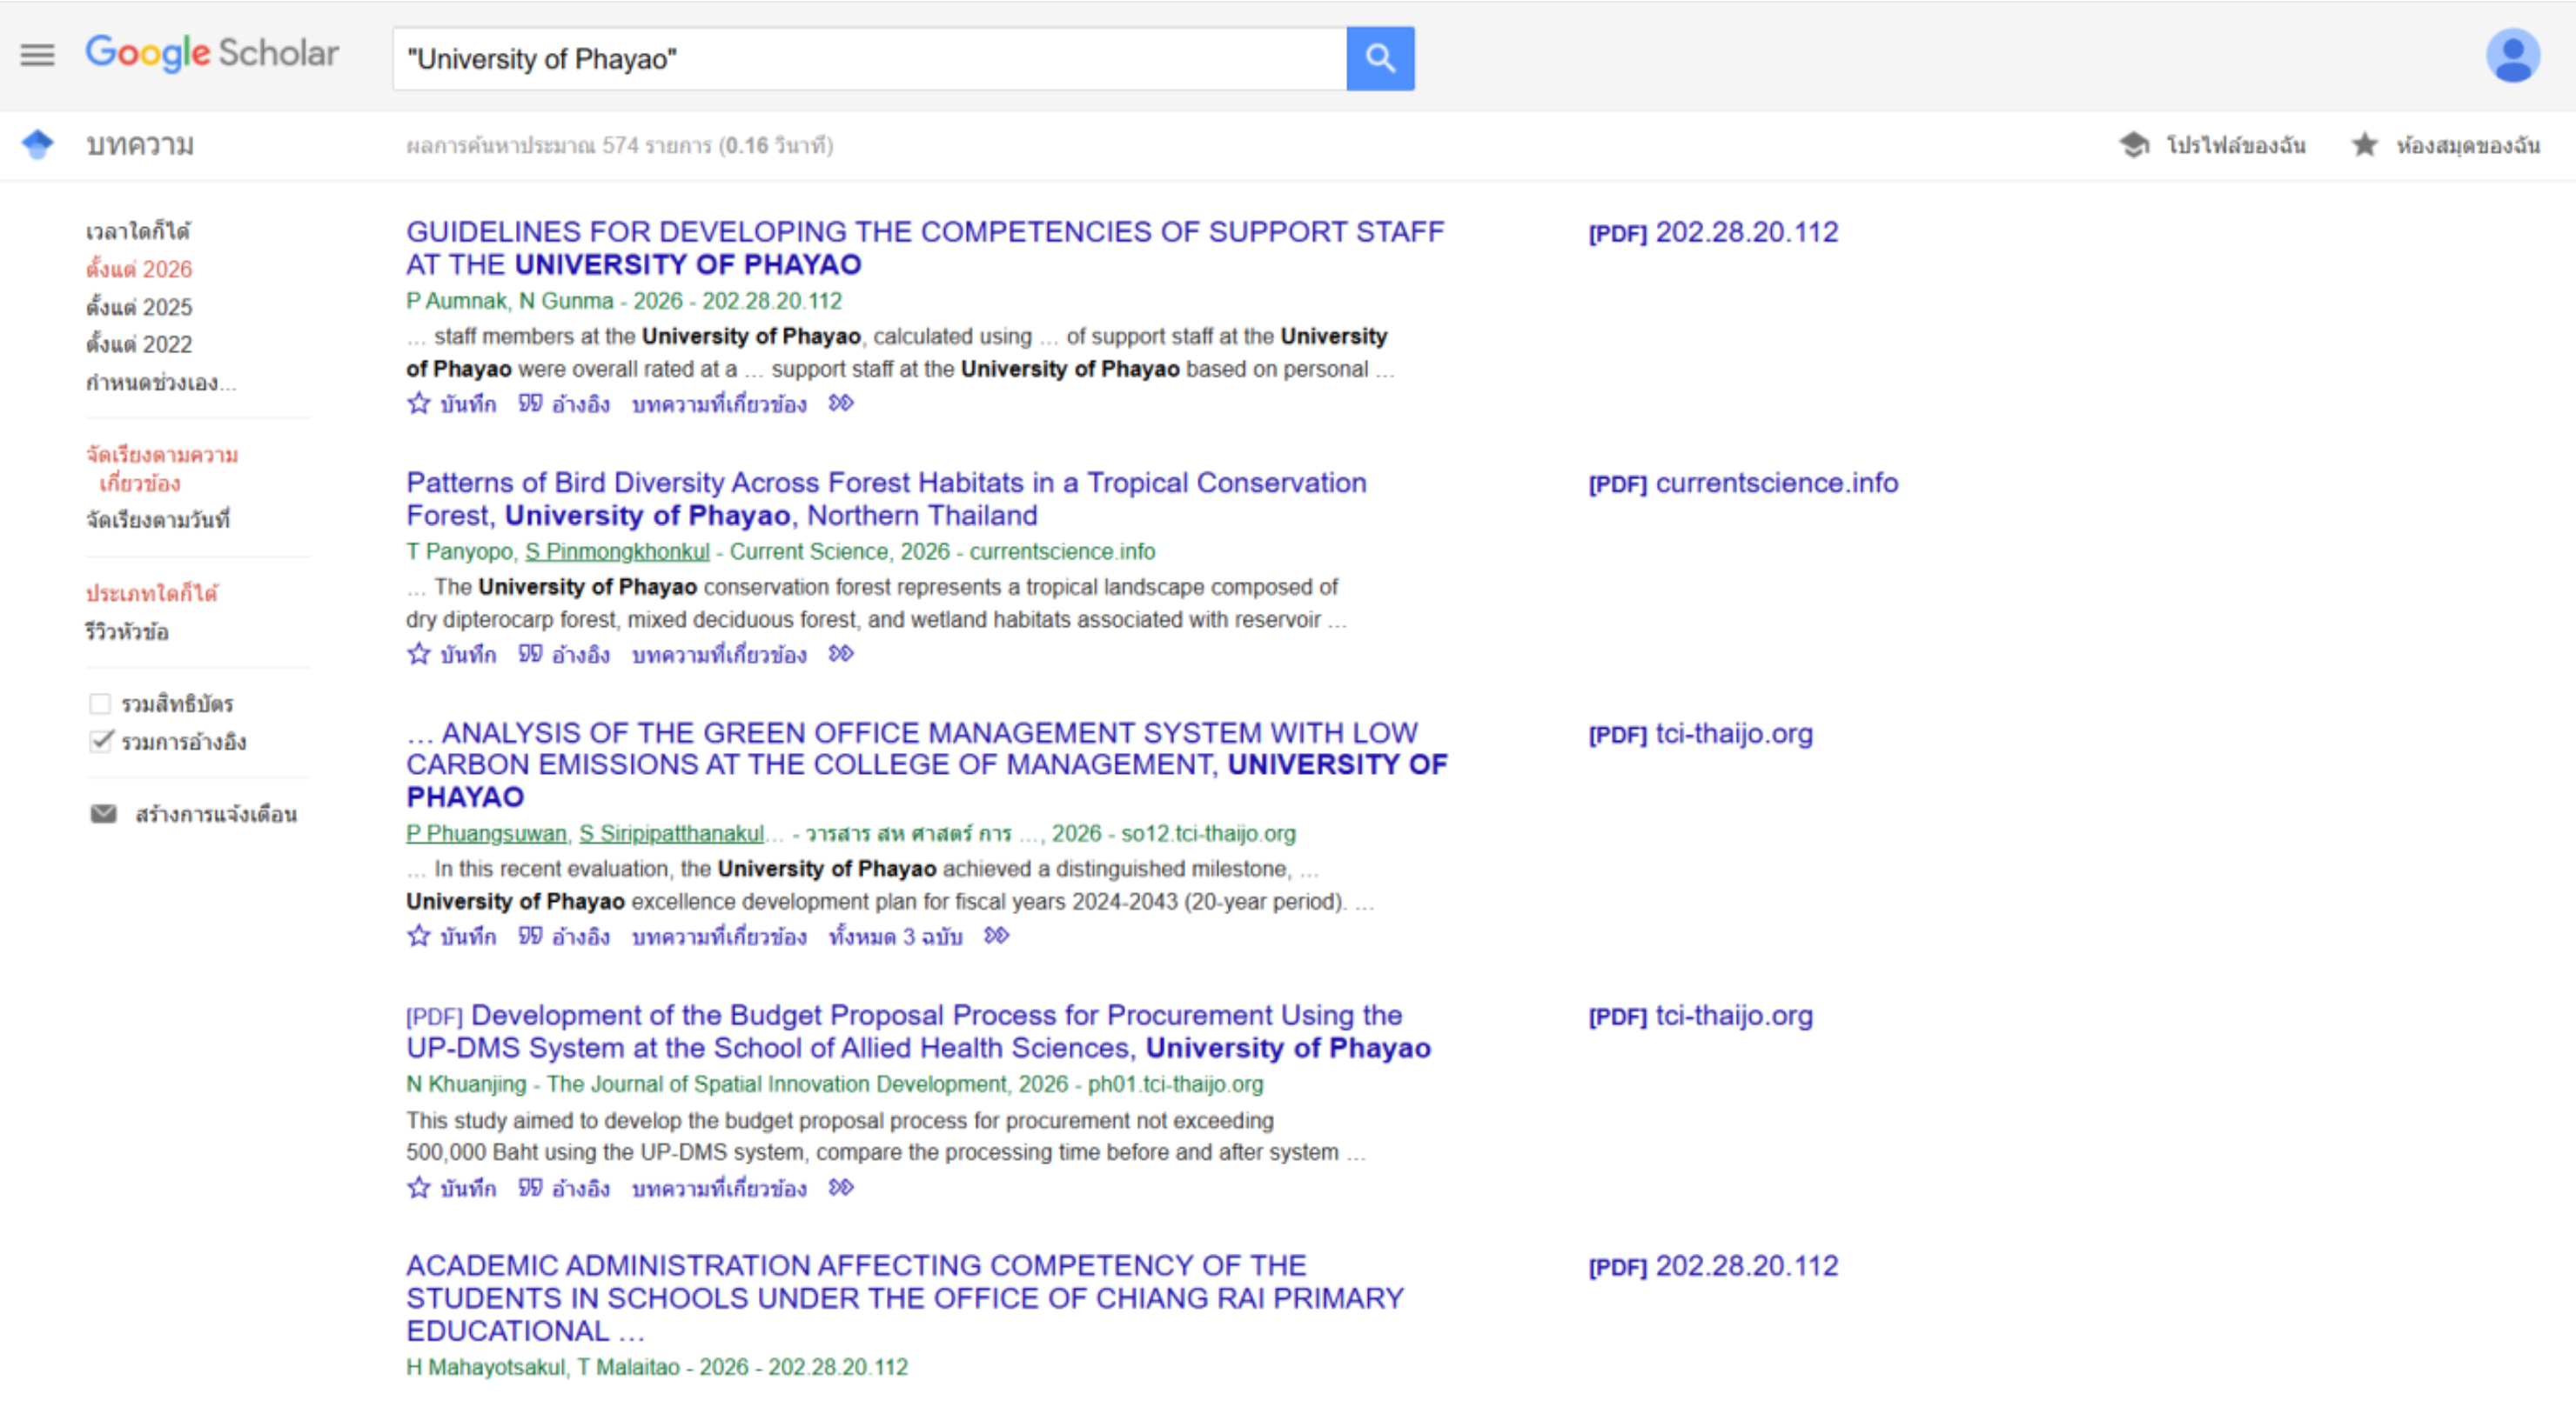Click cite text link under Bird Diversity result

click(581, 655)
